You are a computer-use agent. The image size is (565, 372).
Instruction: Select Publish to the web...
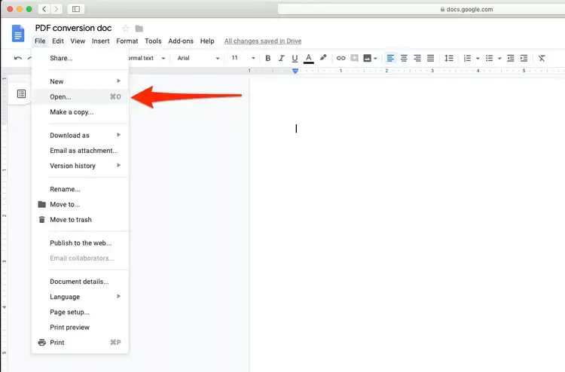[80, 242]
